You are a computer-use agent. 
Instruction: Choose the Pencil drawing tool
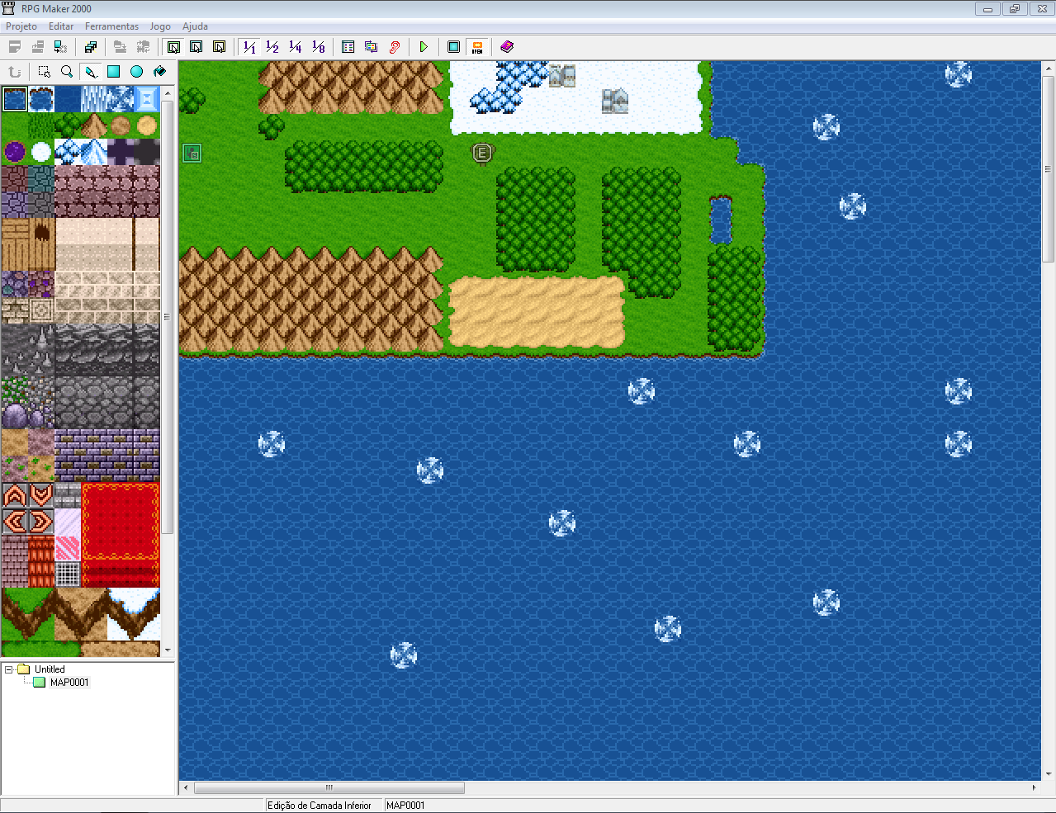(91, 72)
